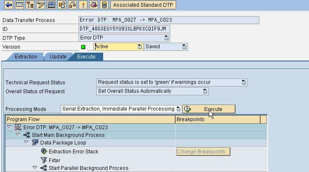Viewport: 309px width, 172px height.
Task: Click the Associated Standard DTP button
Action: pos(143,5)
